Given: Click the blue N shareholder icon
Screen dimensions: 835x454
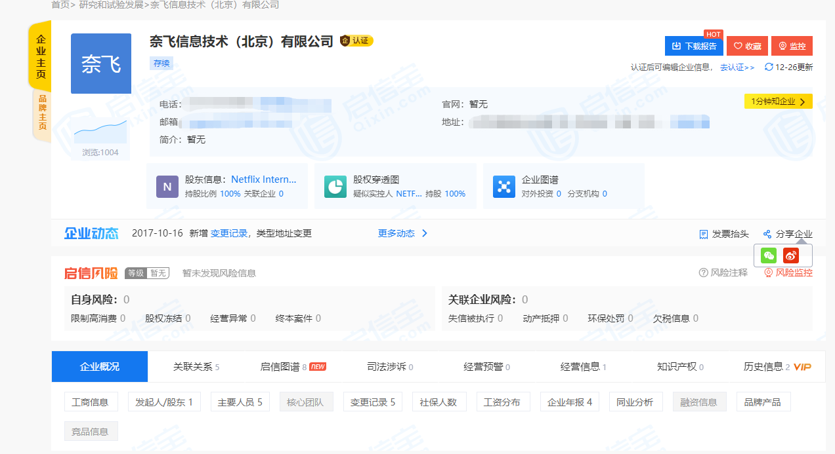Looking at the screenshot, I should click(x=167, y=186).
